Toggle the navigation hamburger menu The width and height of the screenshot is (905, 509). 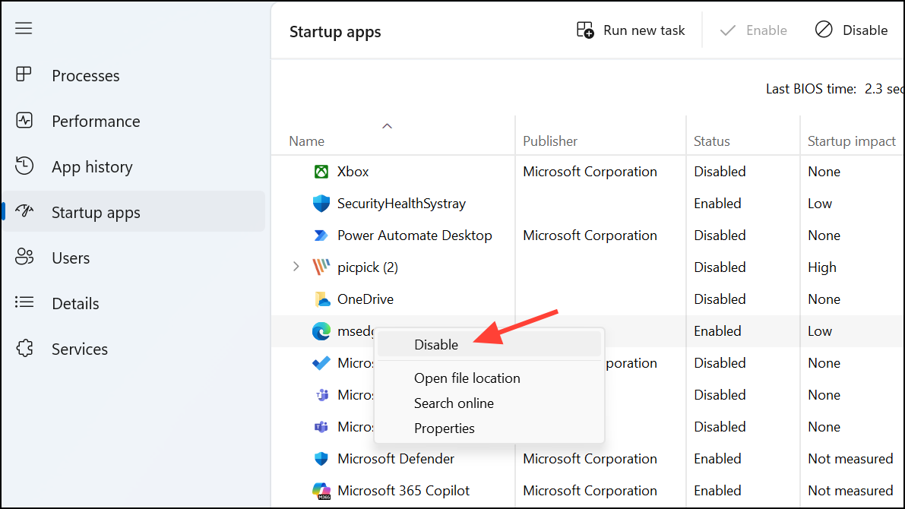(x=24, y=27)
